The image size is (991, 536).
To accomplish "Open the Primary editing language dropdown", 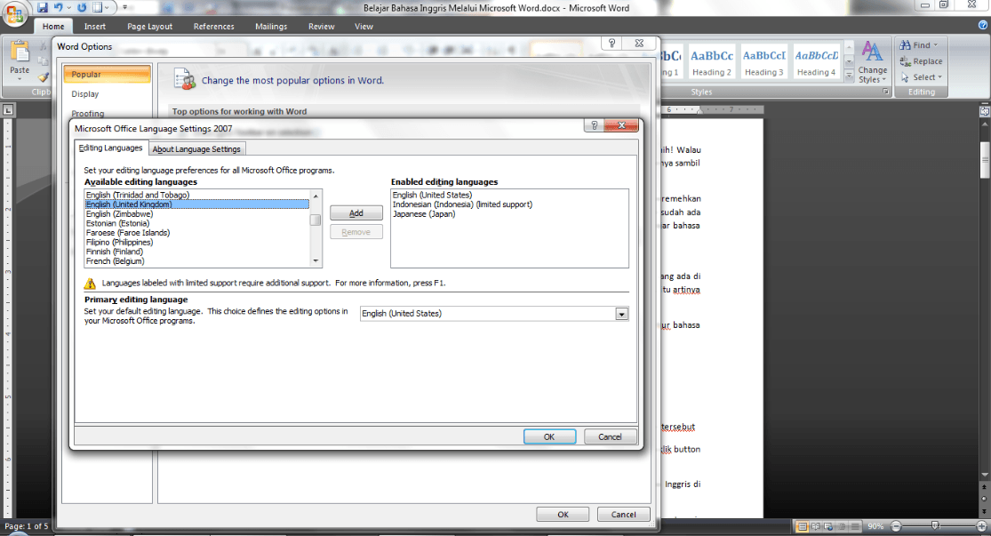I will 622,314.
